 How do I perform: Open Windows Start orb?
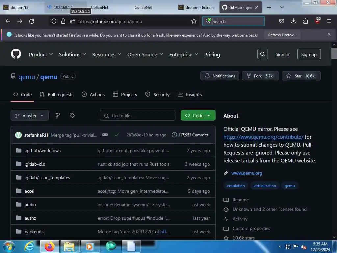pyautogui.click(x=9, y=246)
